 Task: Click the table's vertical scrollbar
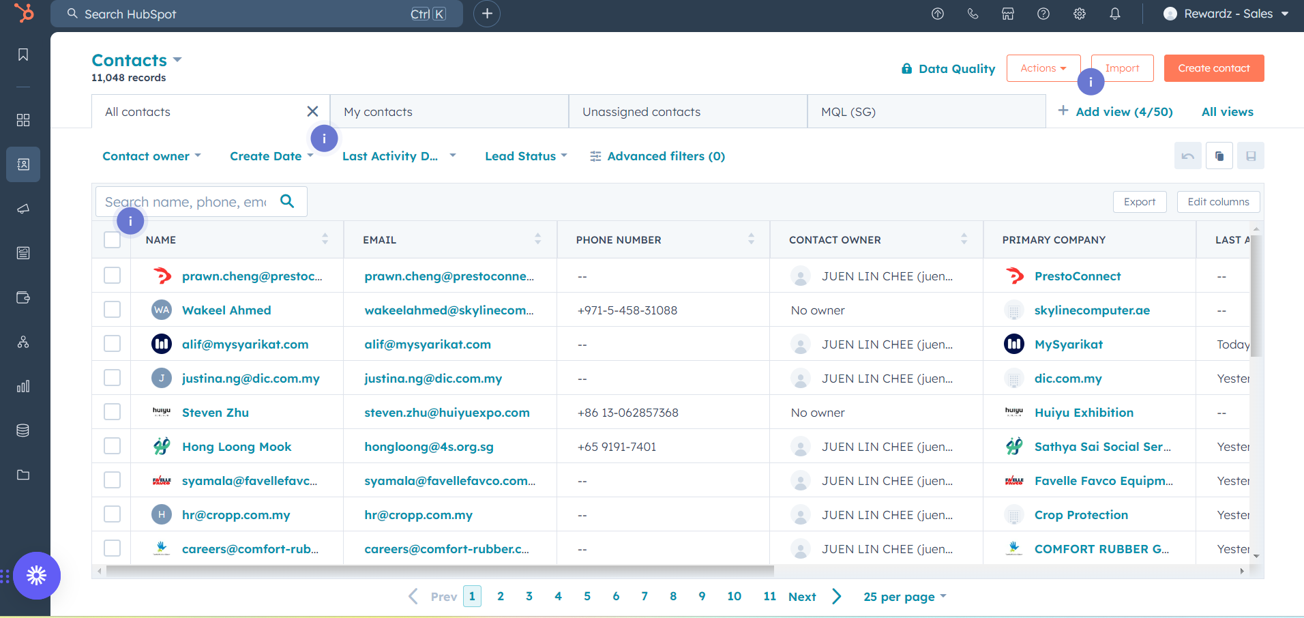tap(1256, 295)
